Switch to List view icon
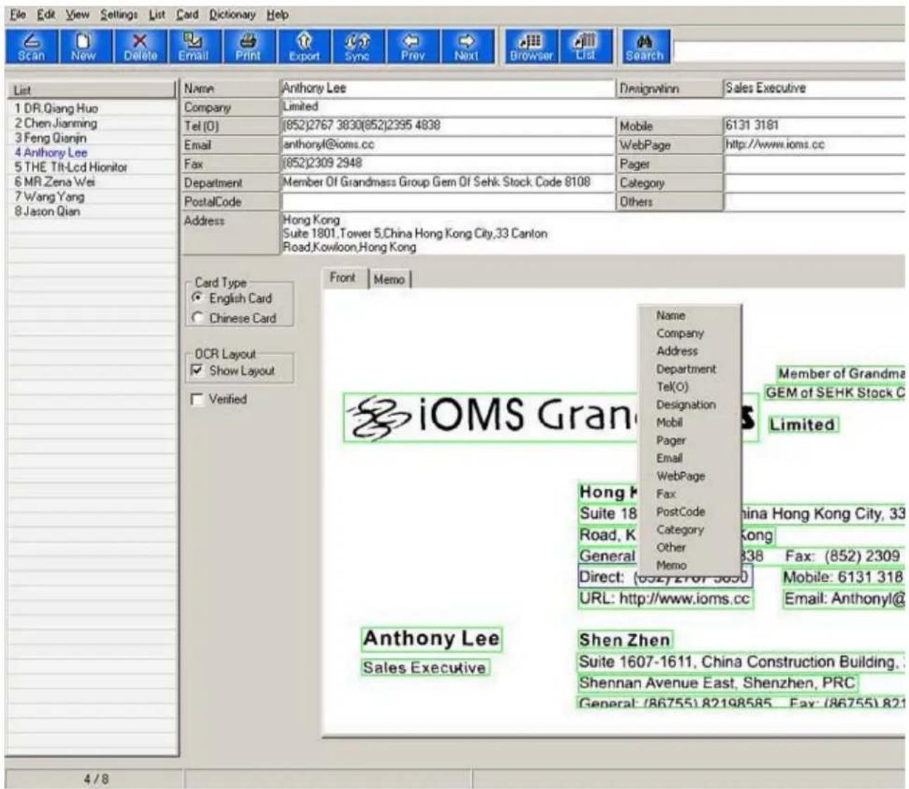This screenshot has height=789, width=909. tap(586, 47)
